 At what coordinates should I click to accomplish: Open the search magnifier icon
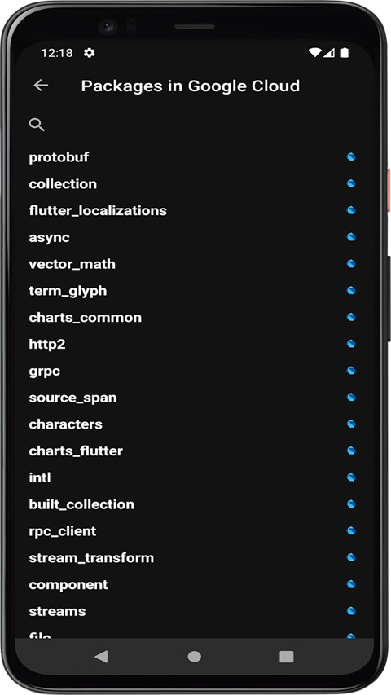(x=37, y=125)
